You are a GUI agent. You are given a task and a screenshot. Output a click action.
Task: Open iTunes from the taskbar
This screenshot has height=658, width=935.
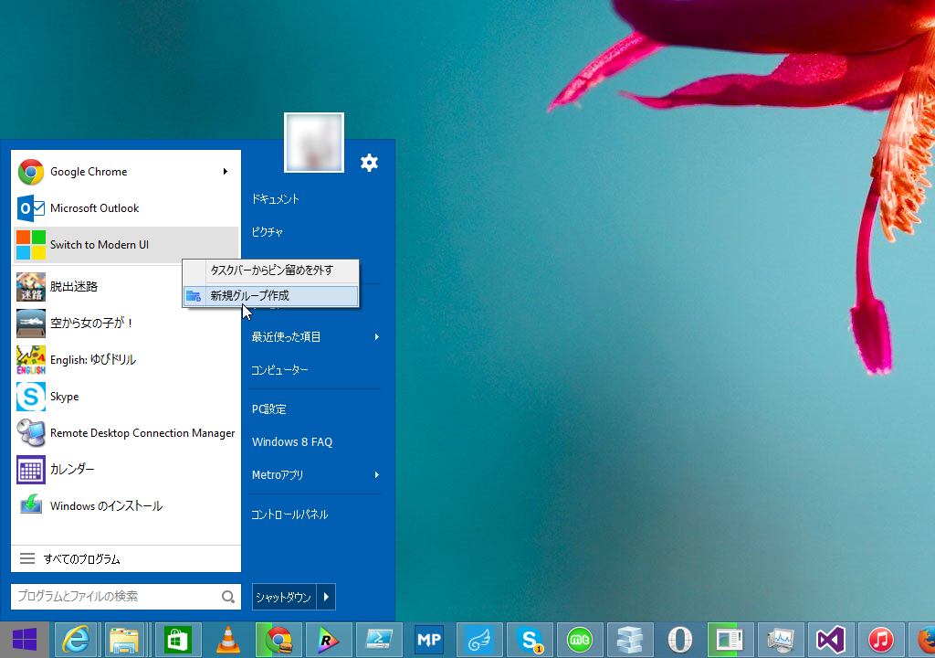coord(881,640)
